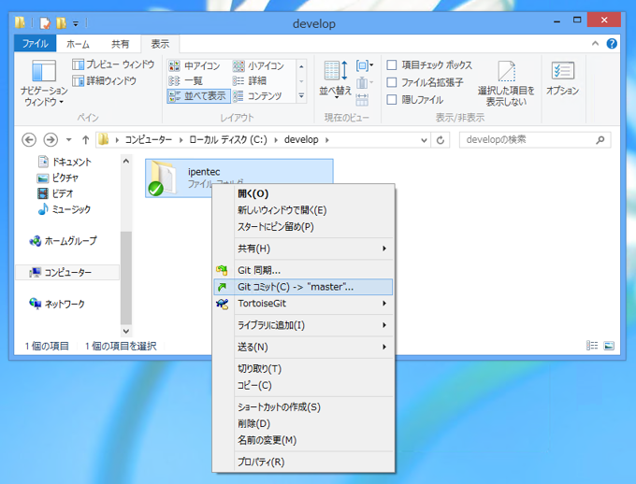Click the Git sync icon in context menu
The width and height of the screenshot is (636, 484).
[222, 270]
